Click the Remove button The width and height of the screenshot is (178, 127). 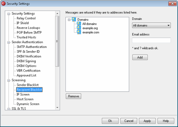pyautogui.click(x=74, y=96)
